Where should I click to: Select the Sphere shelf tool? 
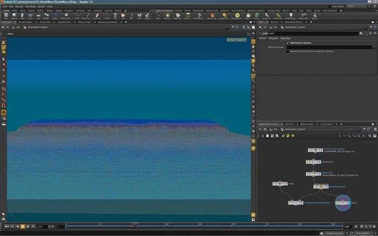[14, 16]
